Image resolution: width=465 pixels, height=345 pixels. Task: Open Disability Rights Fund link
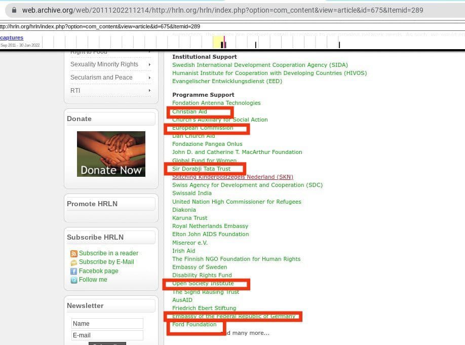click(202, 275)
